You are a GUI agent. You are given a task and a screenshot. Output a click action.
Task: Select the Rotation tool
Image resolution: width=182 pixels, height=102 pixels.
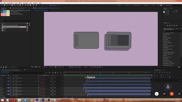tap(10, 5)
